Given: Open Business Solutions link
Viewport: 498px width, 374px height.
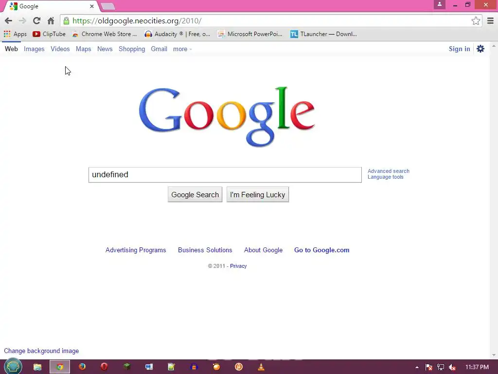Looking at the screenshot, I should point(205,250).
